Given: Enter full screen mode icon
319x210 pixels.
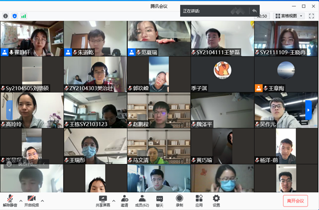Looking at the screenshot, I should pos(312,16).
